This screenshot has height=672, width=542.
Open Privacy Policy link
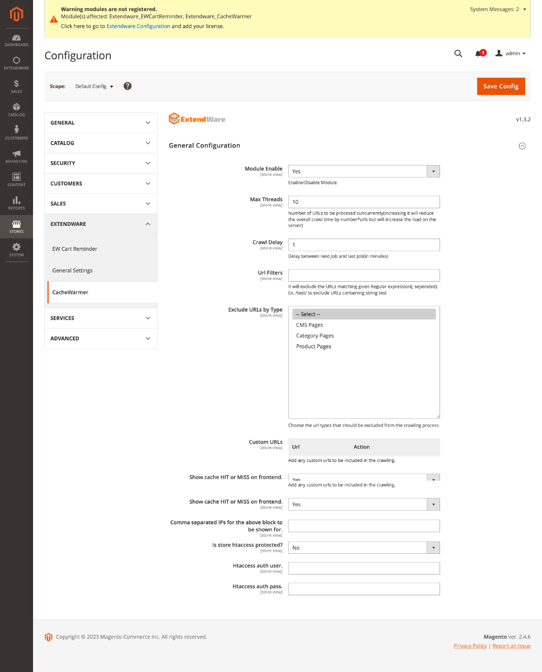[x=470, y=646]
